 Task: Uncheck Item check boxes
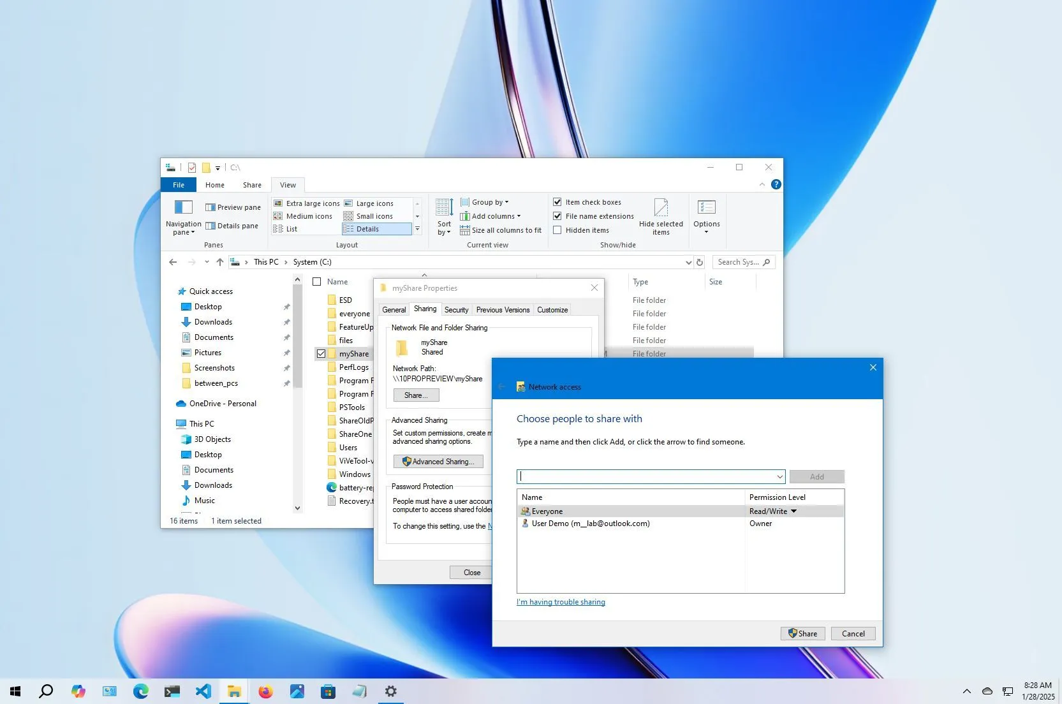[558, 202]
